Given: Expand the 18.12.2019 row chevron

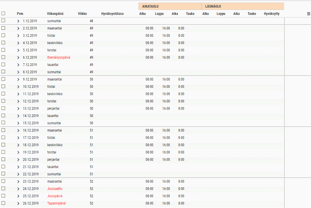Looking at the screenshot, I should [18, 145].
